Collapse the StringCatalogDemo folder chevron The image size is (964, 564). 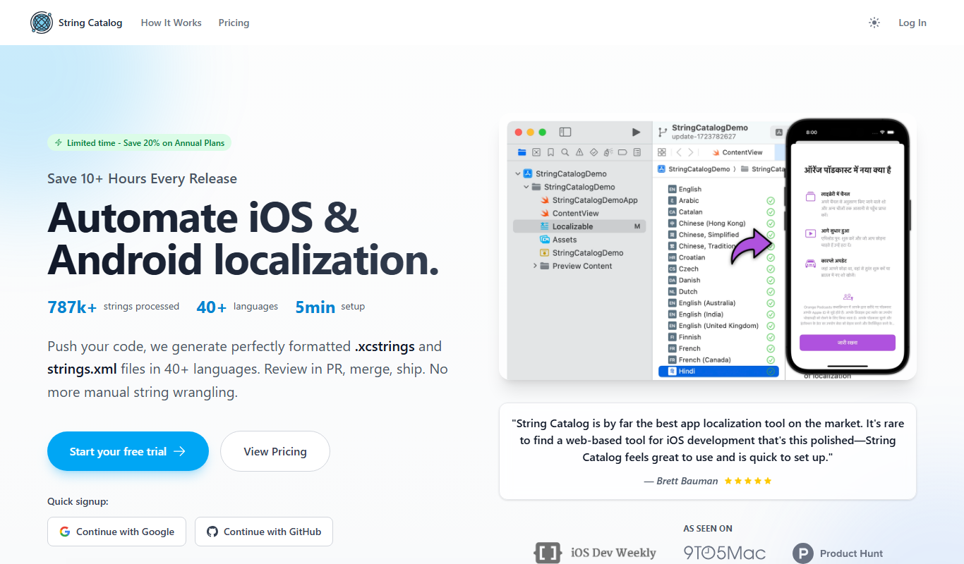pyautogui.click(x=526, y=187)
